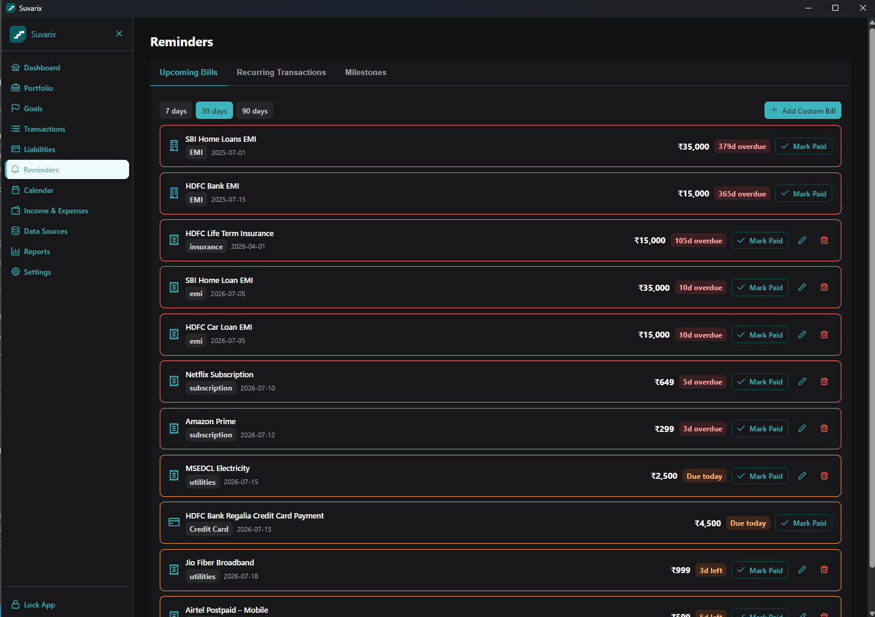Mark MSEDCL Electricity as paid
Screen dimensions: 875x617
tap(760, 476)
